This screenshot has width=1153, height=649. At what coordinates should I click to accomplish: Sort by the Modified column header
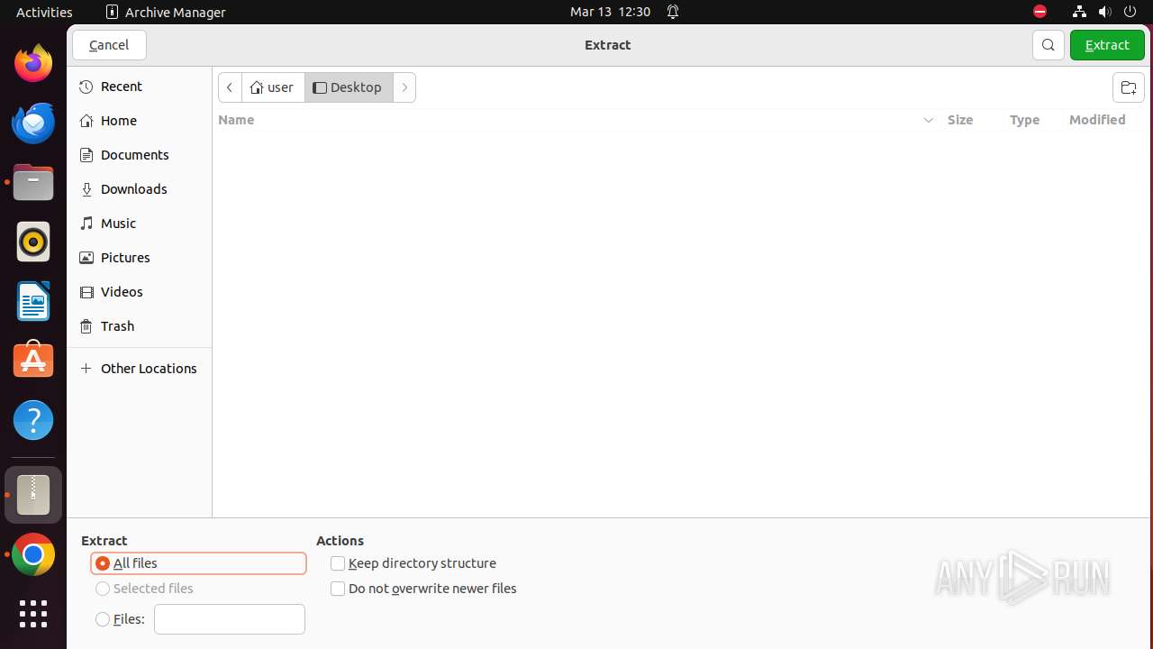1097,120
